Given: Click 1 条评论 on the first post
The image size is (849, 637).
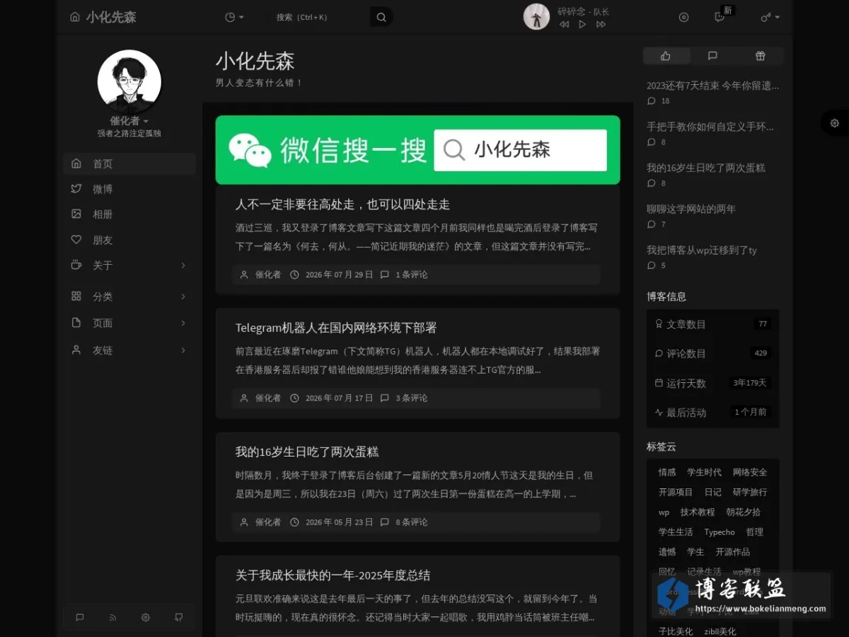Looking at the screenshot, I should point(411,275).
